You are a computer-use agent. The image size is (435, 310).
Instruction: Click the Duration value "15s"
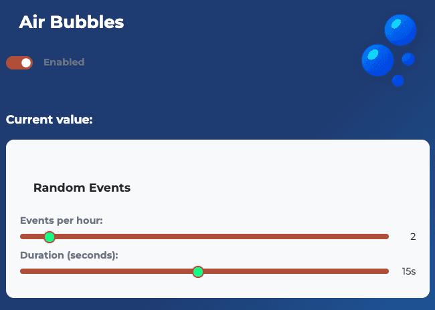[x=409, y=271]
